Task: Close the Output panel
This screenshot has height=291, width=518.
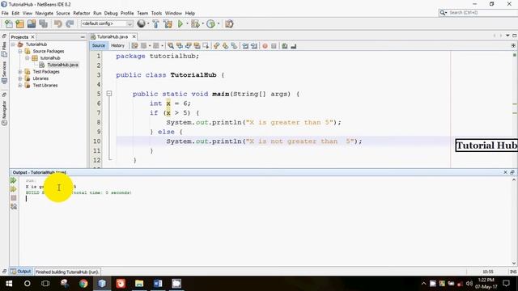Action: pyautogui.click(x=505, y=172)
